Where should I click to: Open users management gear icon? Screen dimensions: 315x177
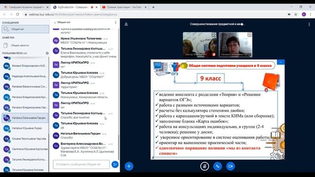(47, 53)
